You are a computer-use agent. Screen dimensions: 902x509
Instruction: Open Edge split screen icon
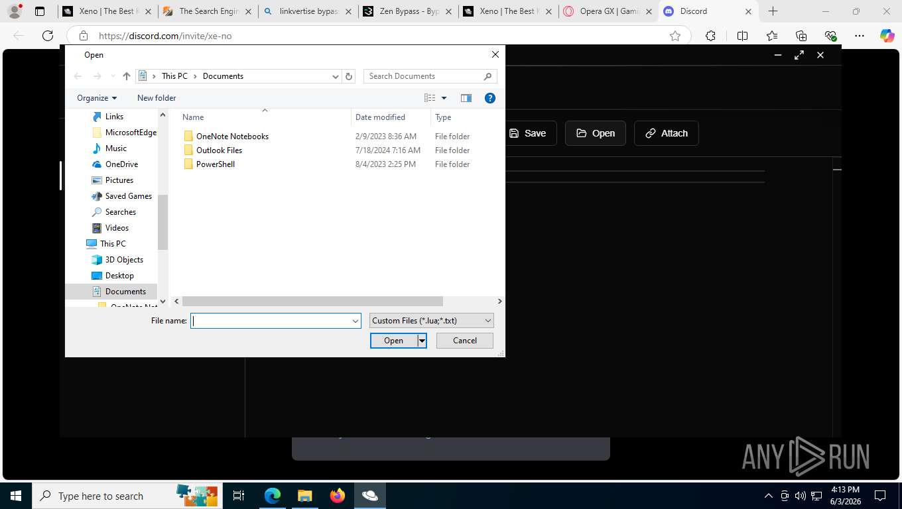click(742, 36)
